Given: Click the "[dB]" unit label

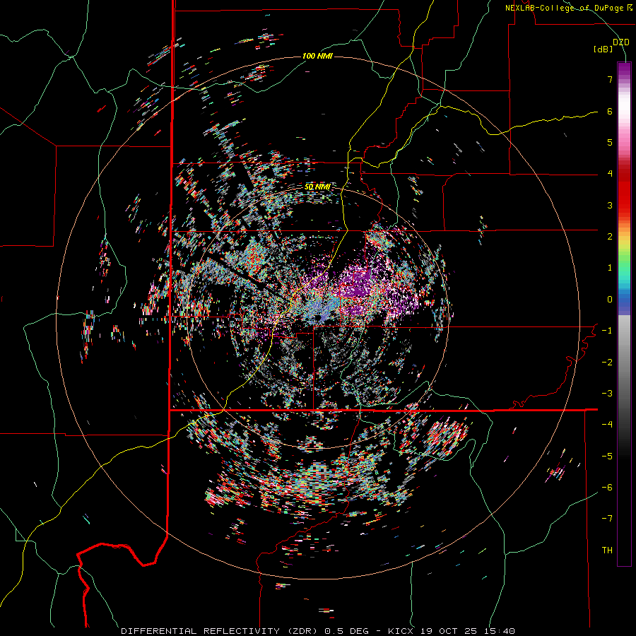Looking at the screenshot, I should (x=603, y=49).
